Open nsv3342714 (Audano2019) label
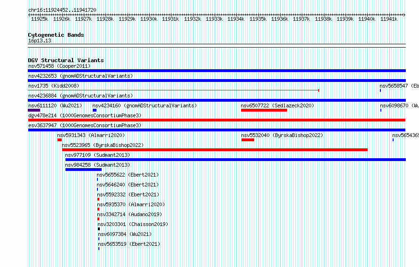Viewport: 419px width, 267px height. point(129,214)
